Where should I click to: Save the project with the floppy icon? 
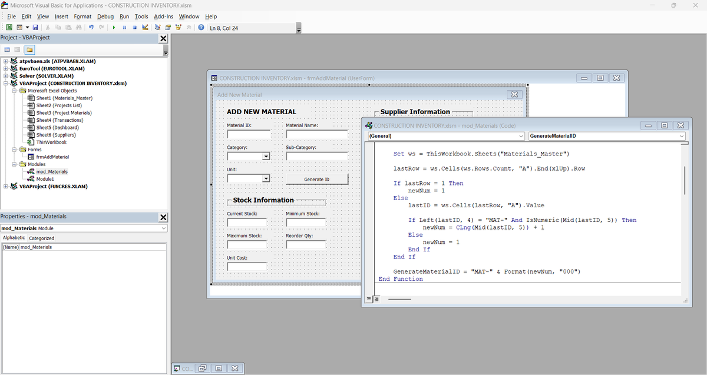35,28
